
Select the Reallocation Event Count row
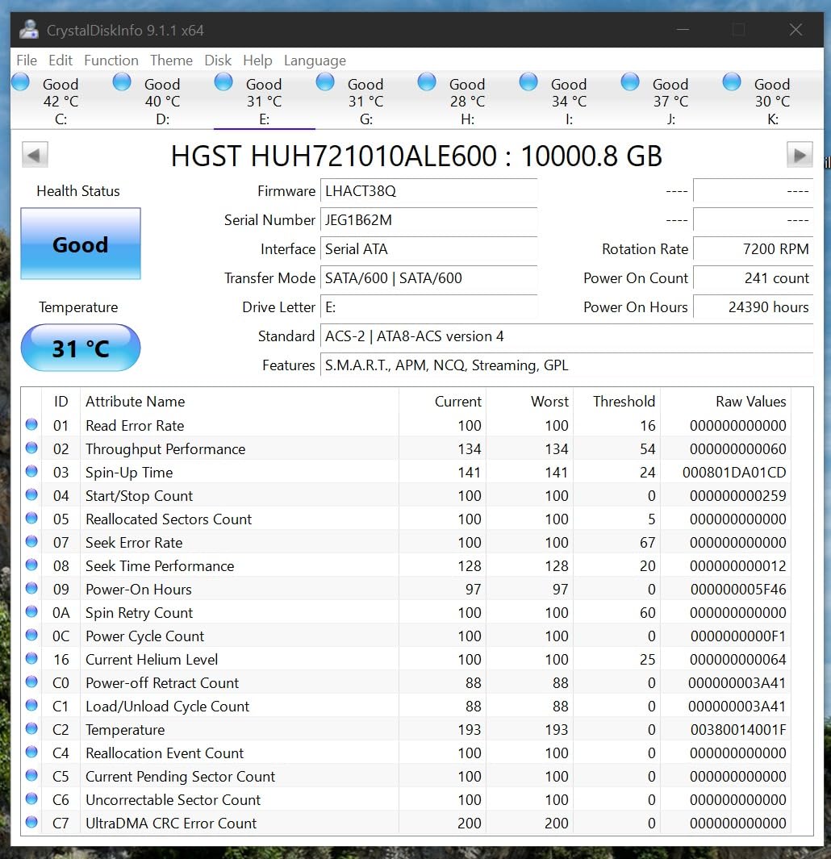pos(407,753)
